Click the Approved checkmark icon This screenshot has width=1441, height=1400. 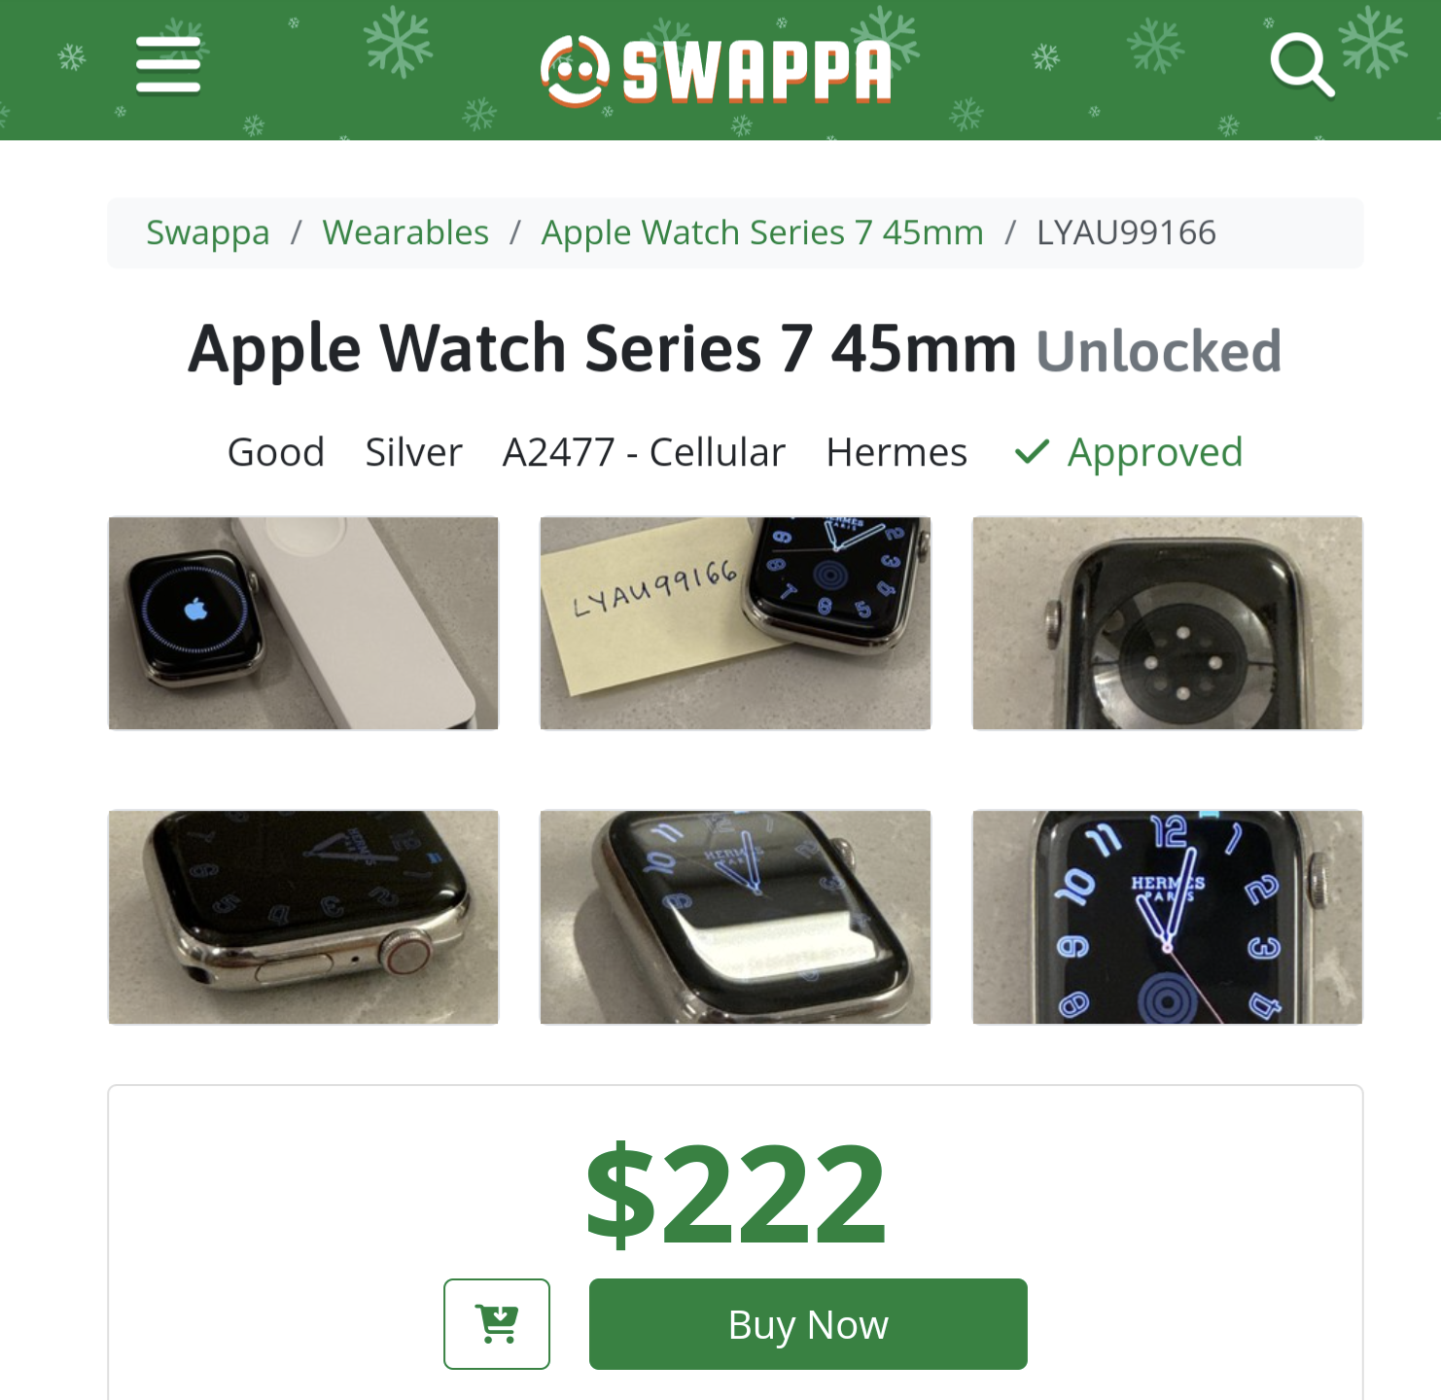1032,452
